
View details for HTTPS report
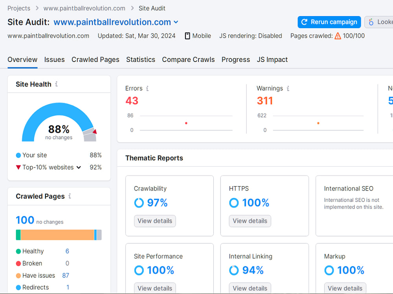pos(250,221)
